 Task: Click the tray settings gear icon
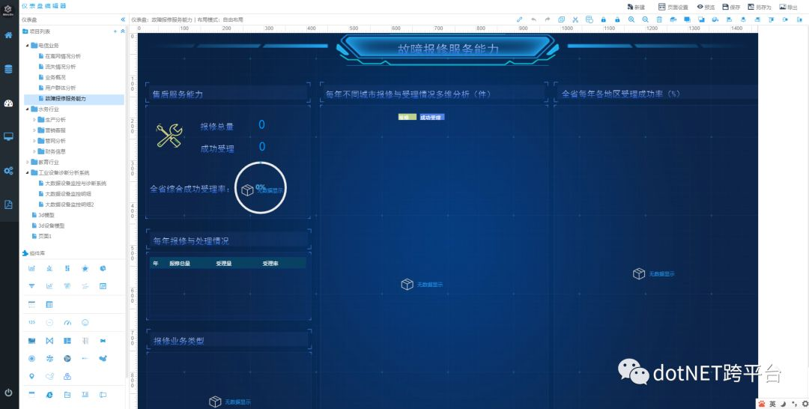tap(805, 404)
